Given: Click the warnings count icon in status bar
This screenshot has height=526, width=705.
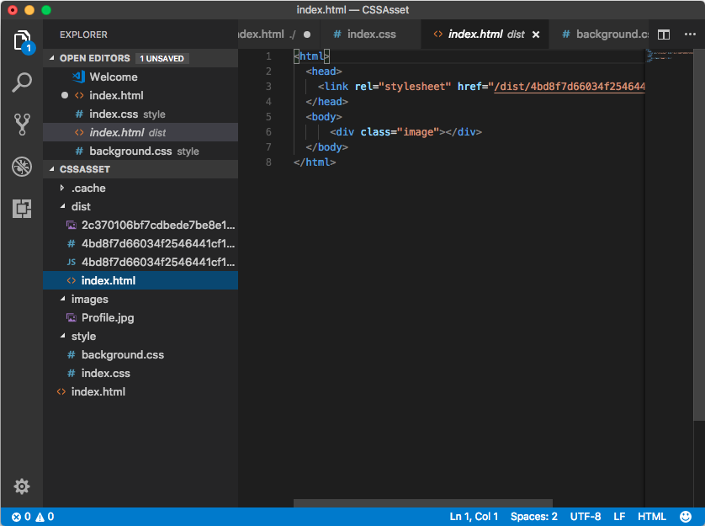Looking at the screenshot, I should 40,517.
